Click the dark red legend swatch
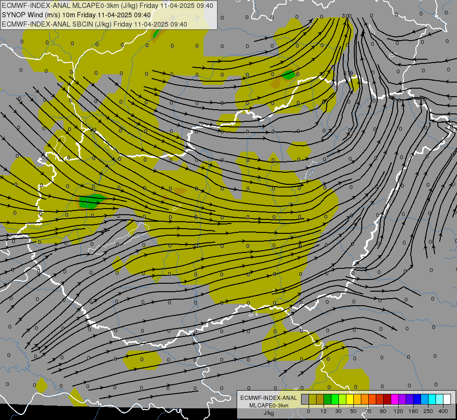Image resolution: width=457 pixels, height=420 pixels. 387,399
